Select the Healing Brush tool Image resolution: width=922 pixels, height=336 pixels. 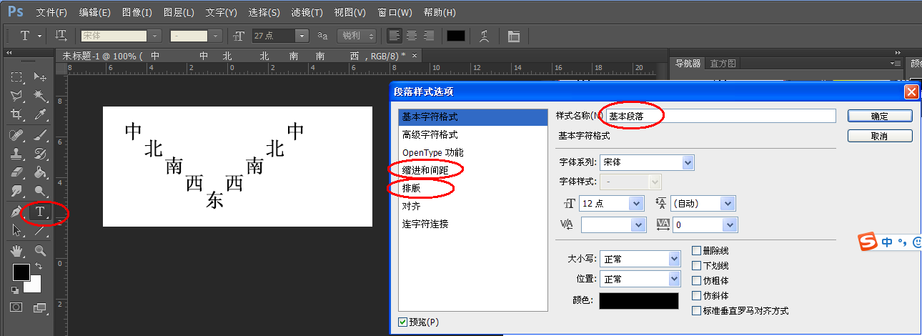(x=17, y=135)
